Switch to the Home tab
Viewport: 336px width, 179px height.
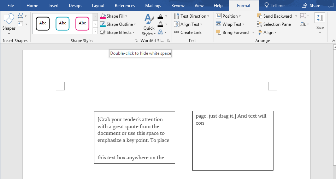tap(33, 6)
